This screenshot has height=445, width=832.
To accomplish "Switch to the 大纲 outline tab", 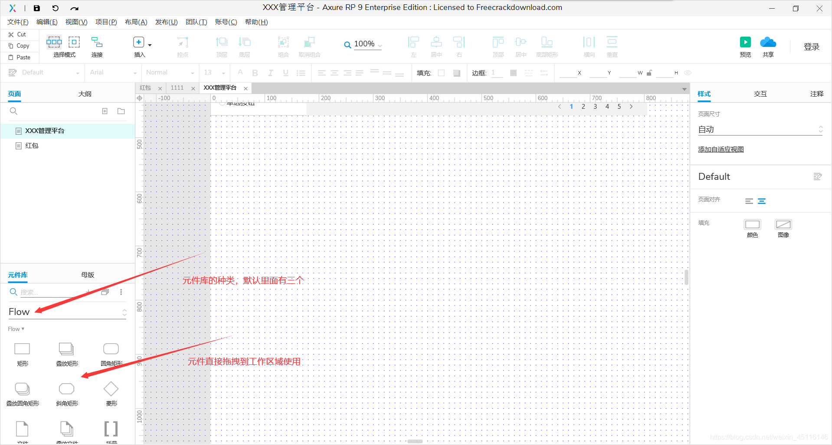I will click(85, 94).
